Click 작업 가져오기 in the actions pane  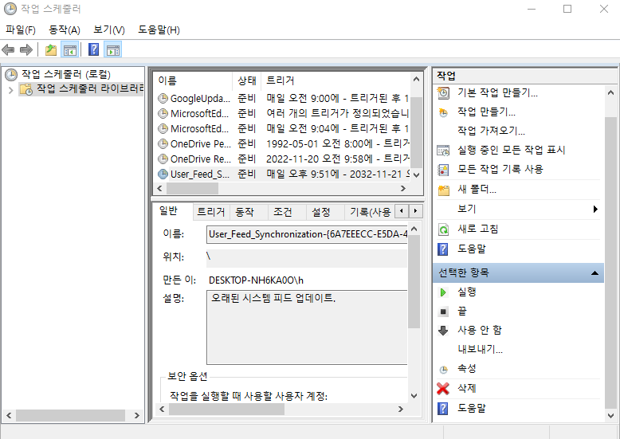[x=491, y=131]
